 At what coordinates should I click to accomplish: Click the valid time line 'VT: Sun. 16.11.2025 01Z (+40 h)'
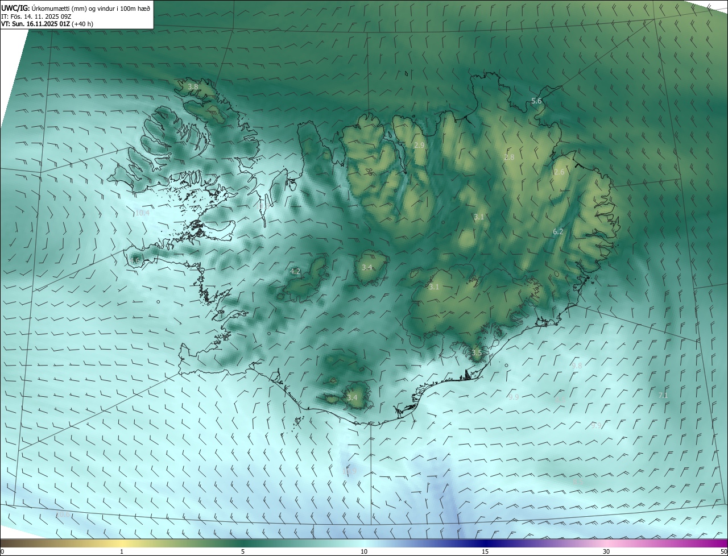(x=47, y=24)
